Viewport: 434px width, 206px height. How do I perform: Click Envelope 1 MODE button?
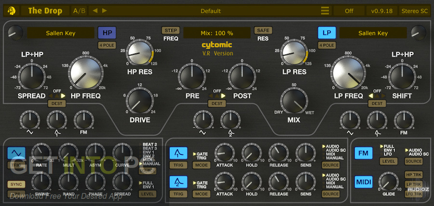202,166
